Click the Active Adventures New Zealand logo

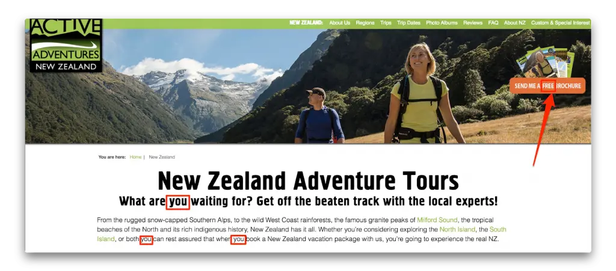pos(66,46)
